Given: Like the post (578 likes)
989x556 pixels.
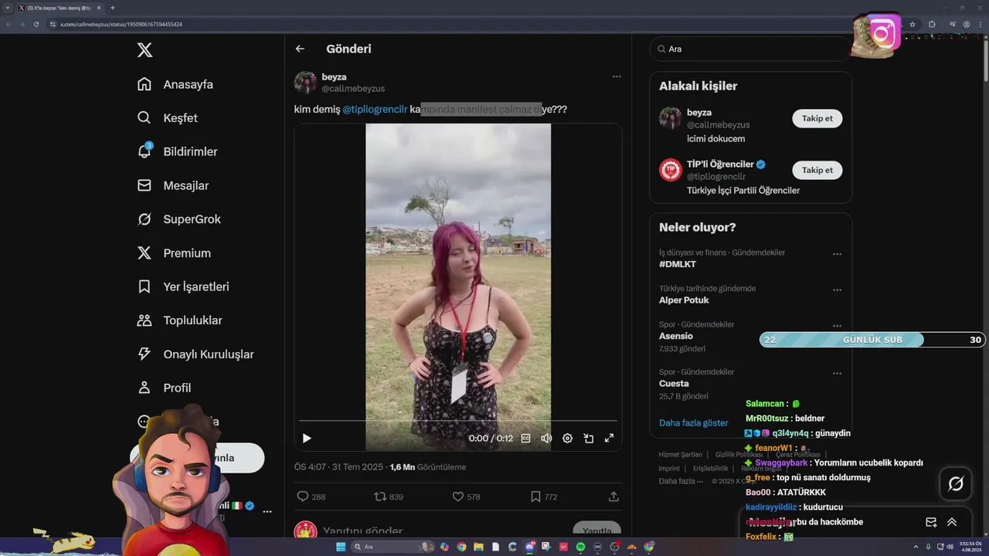Looking at the screenshot, I should click(466, 497).
